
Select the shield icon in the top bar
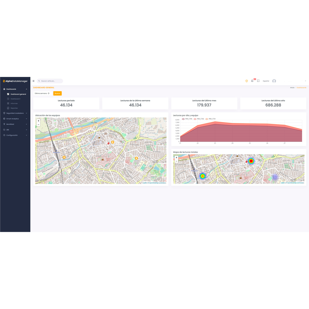pyautogui.click(x=246, y=81)
